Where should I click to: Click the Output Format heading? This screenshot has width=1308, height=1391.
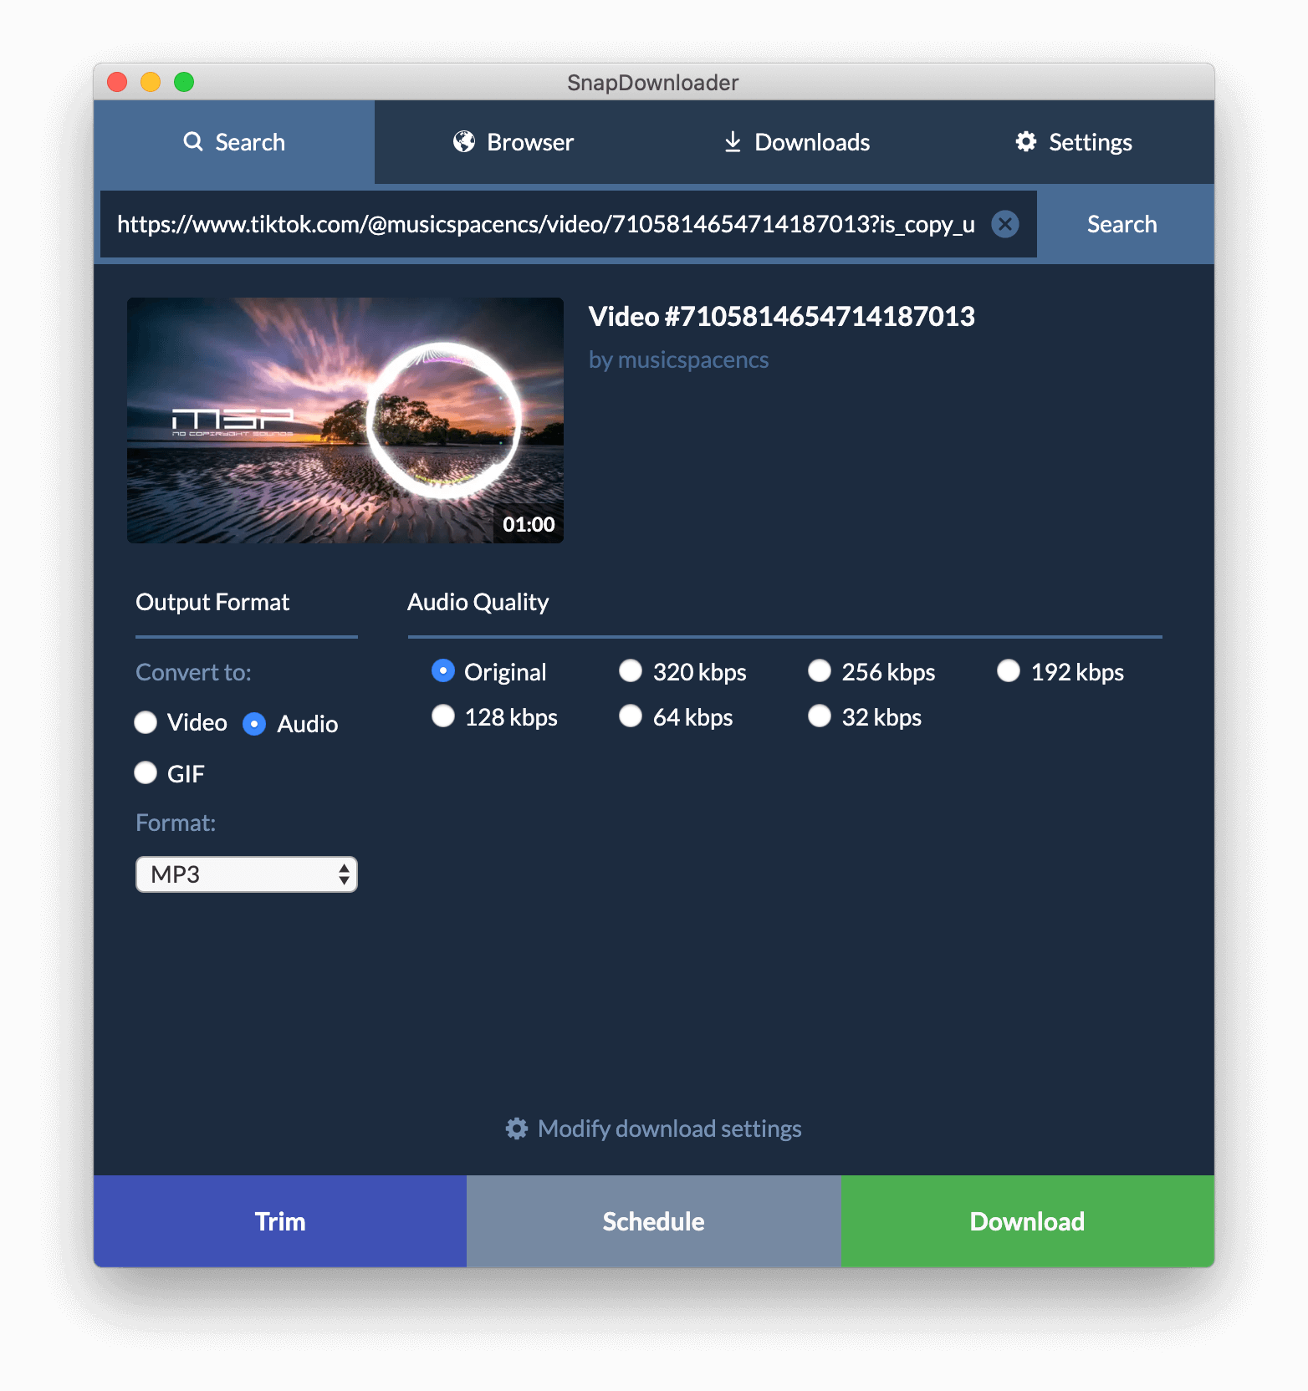click(x=212, y=602)
